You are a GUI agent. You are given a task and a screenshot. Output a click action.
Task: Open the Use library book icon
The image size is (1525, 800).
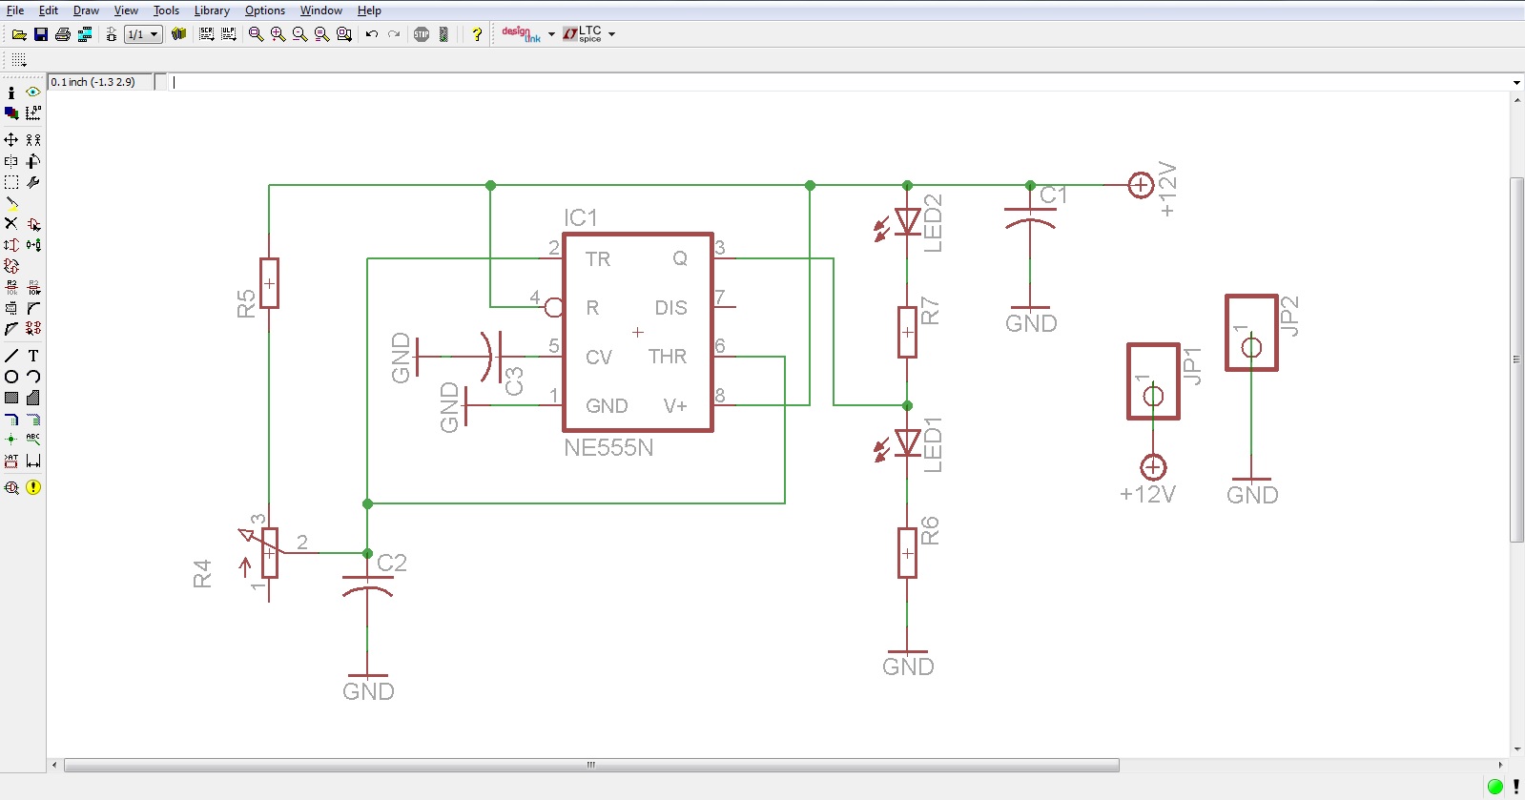point(178,34)
